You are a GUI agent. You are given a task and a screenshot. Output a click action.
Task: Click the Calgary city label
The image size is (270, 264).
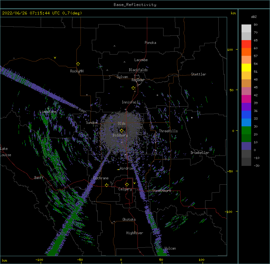125,189
